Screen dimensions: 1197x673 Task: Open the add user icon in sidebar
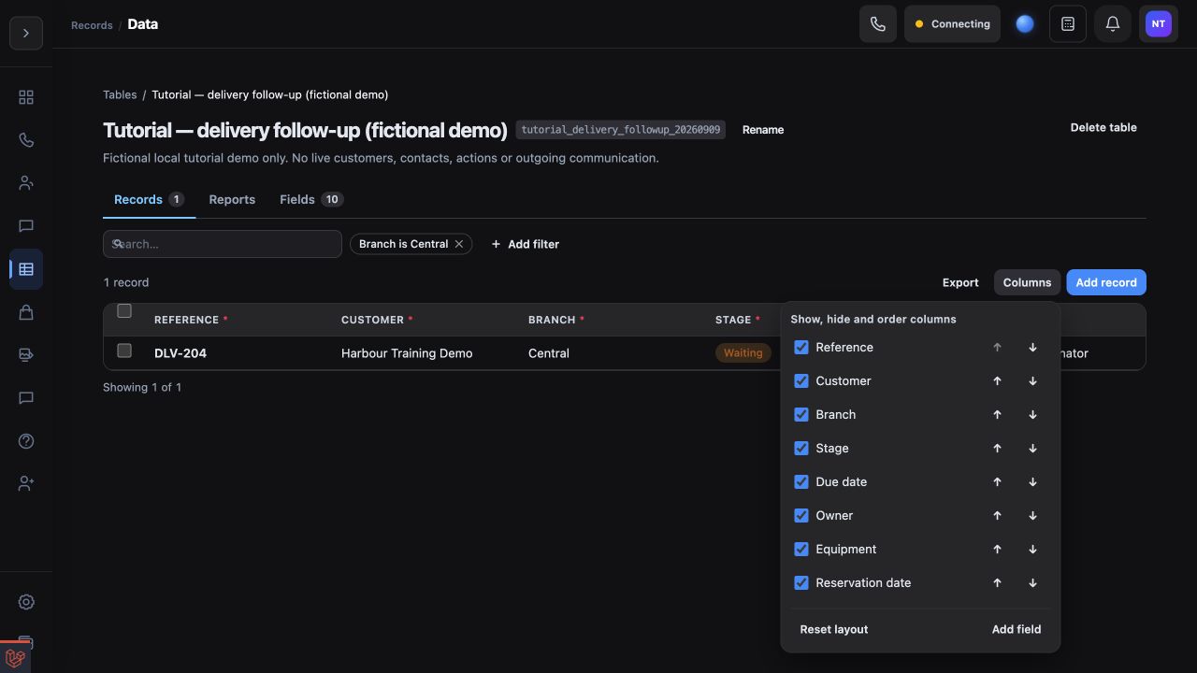pyautogui.click(x=26, y=484)
